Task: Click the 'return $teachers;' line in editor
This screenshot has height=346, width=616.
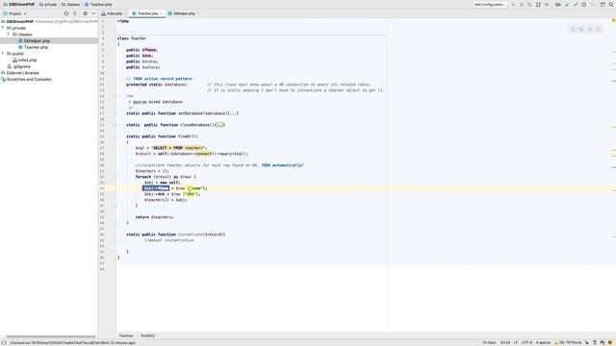Action: click(x=154, y=217)
